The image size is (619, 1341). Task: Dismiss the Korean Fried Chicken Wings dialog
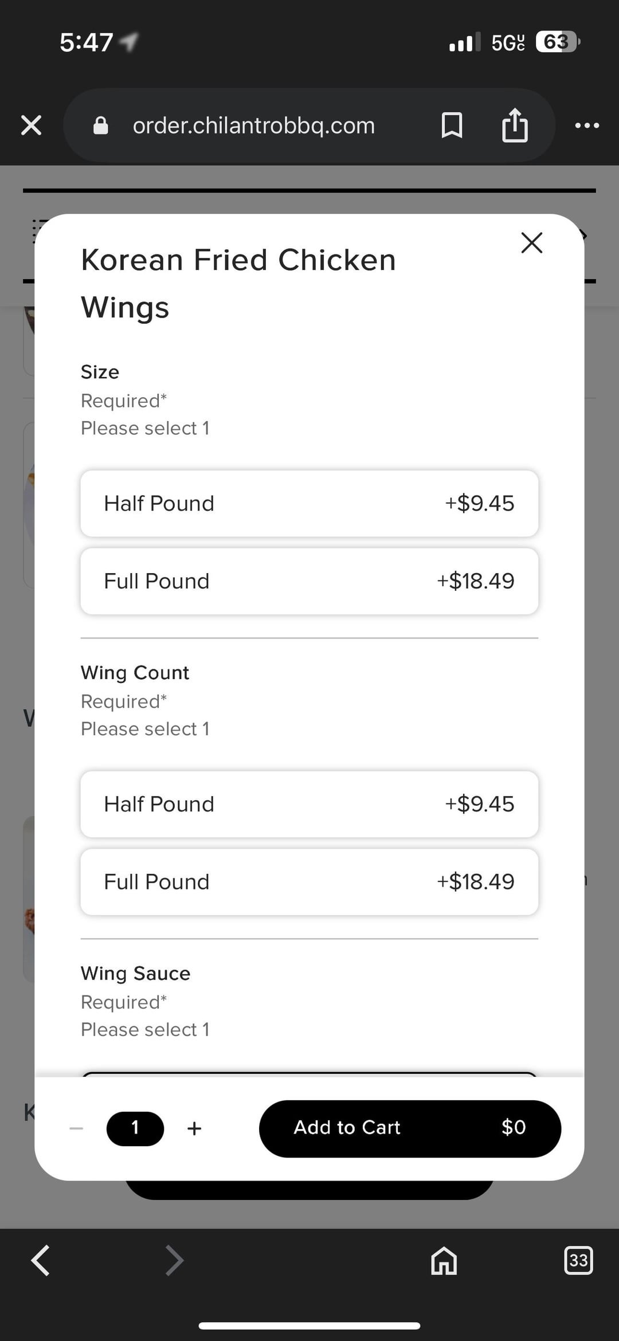[x=532, y=242]
